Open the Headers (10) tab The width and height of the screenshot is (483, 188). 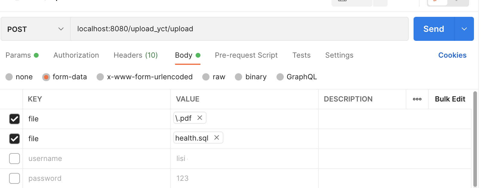(136, 55)
